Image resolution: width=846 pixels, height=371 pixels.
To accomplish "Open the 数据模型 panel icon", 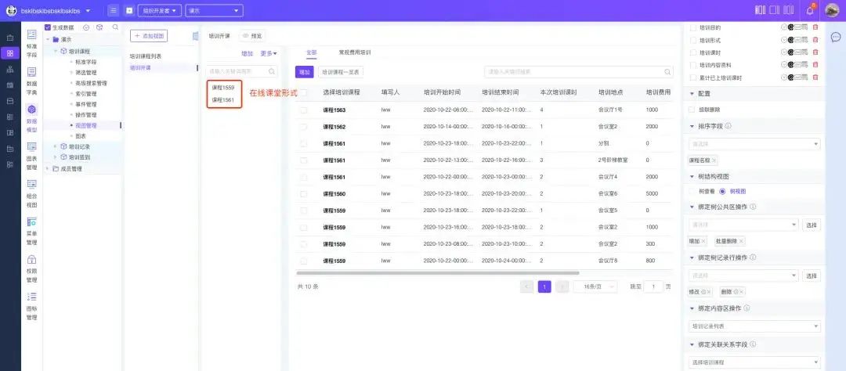I will [x=32, y=110].
